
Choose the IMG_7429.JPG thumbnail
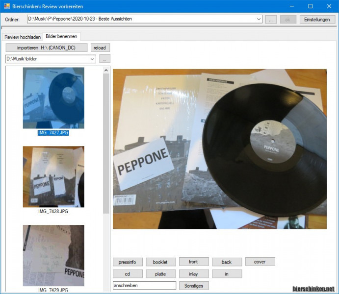(x=53, y=255)
